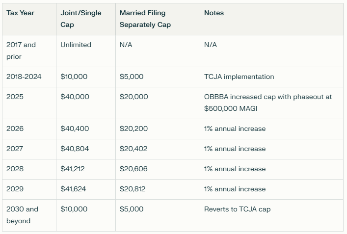Click the "2030 and beyond" row label
This screenshot has width=347, height=234.
[x=22, y=215]
